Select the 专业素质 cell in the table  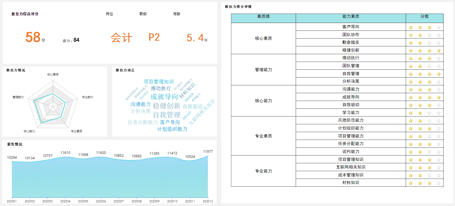[263, 136]
